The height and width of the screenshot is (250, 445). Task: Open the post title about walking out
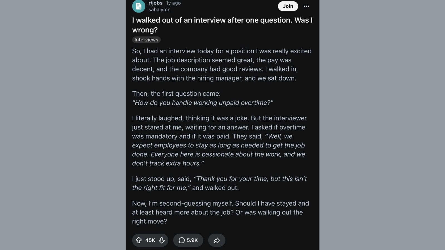click(222, 25)
